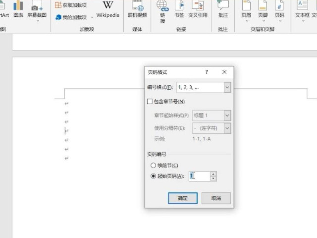Open the screenshot tool (屏幕截图)

click(37, 9)
